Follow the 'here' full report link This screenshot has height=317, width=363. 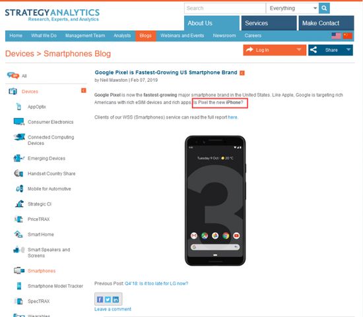(232, 117)
